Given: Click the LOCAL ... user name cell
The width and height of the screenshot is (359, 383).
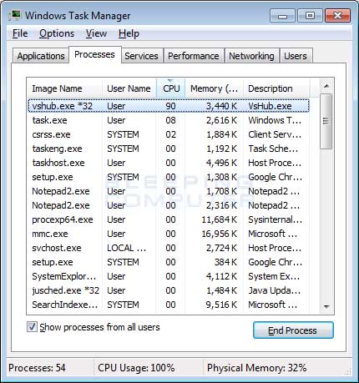Looking at the screenshot, I should pyautogui.click(x=127, y=248).
